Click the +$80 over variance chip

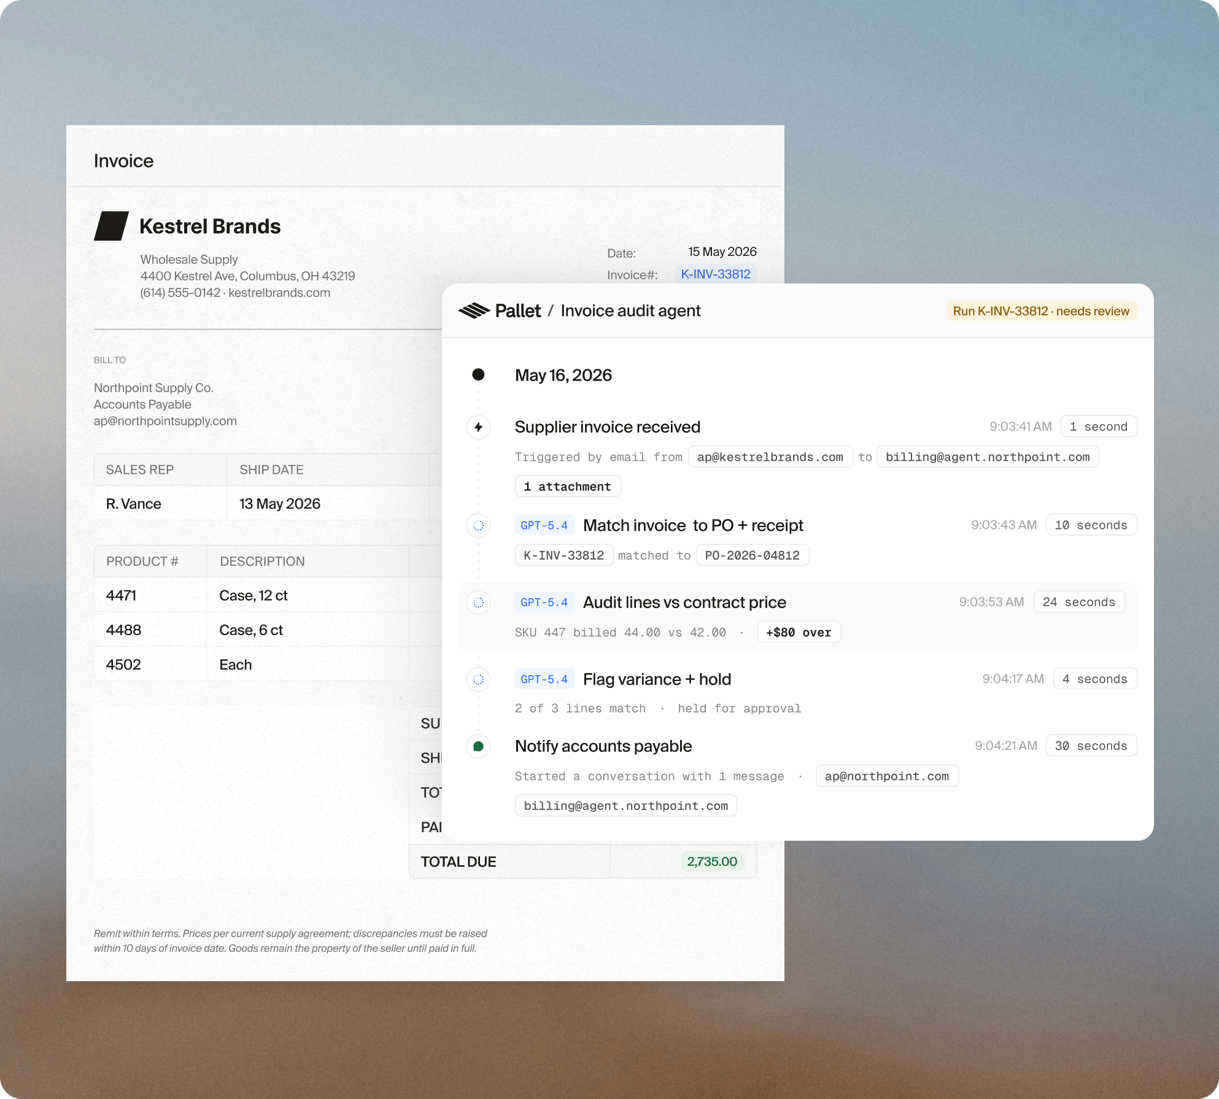point(799,633)
